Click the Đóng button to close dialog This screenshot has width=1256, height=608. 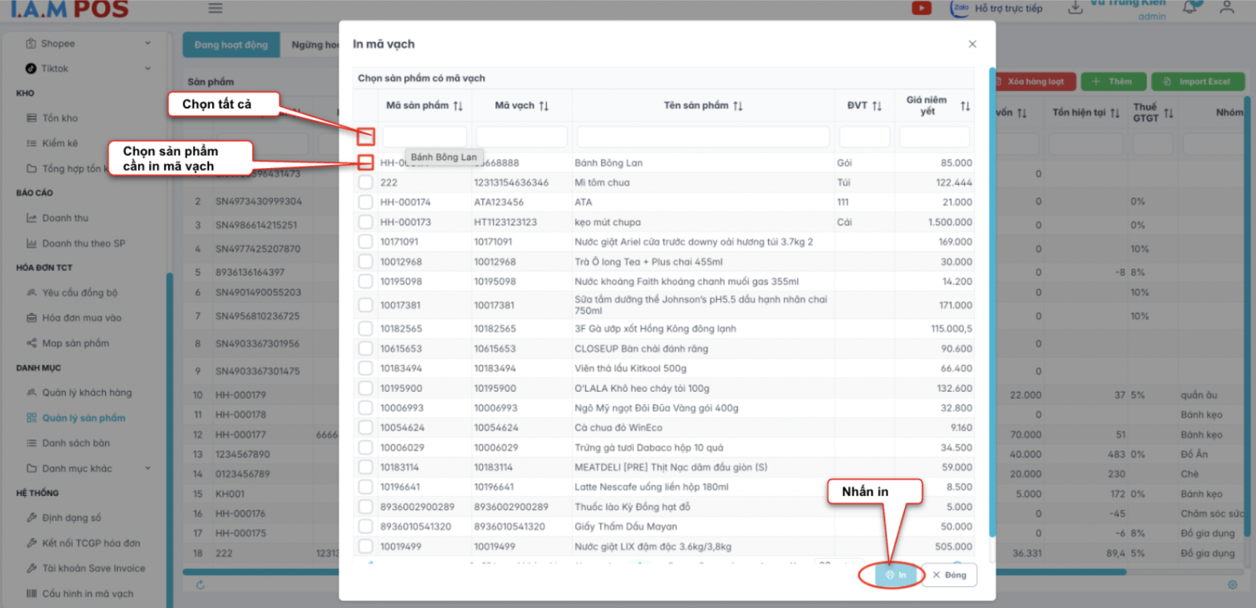click(949, 575)
